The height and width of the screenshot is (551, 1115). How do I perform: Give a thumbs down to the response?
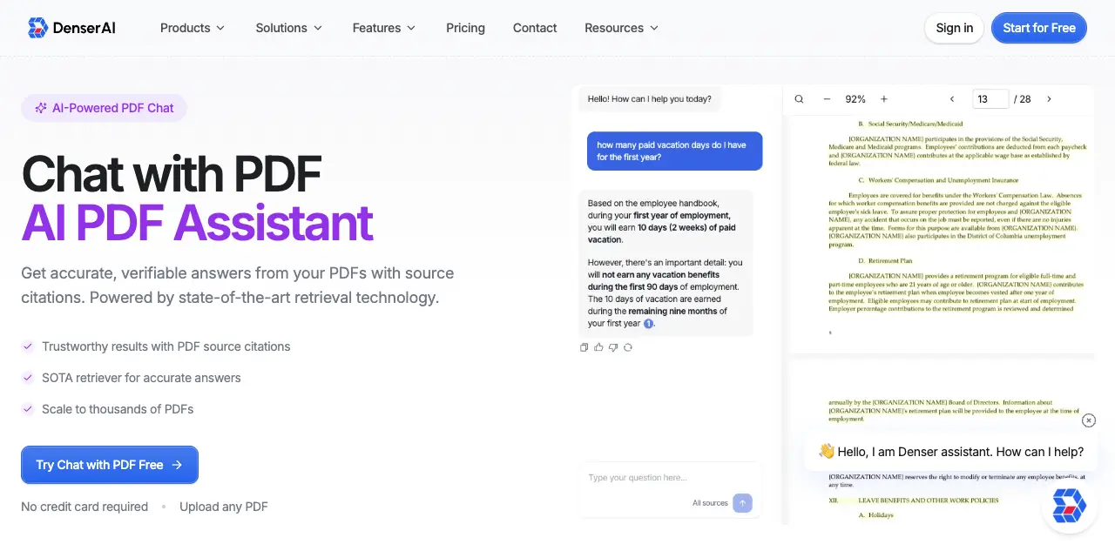613,347
